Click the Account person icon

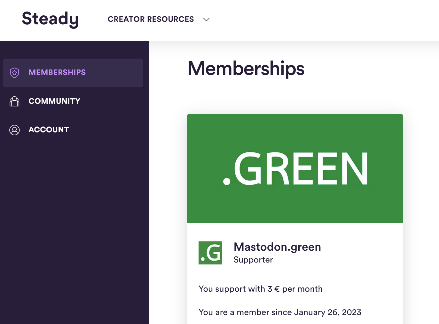(14, 130)
